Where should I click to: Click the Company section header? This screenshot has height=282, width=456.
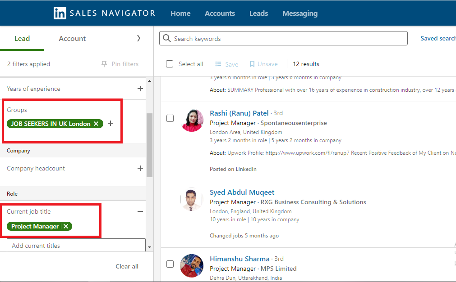18,151
